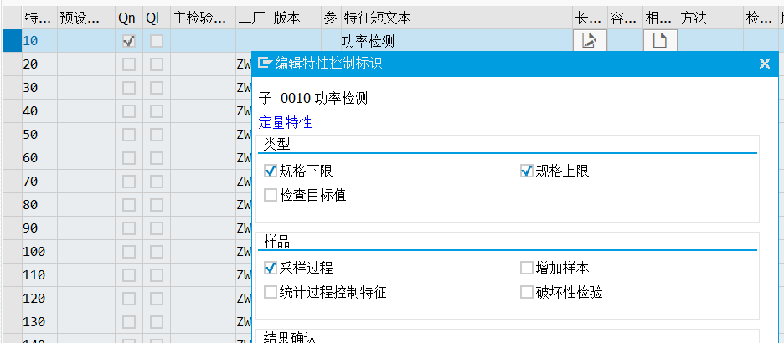The image size is (784, 343).
Task: Click characteristic number 90 cell
Action: (39, 228)
